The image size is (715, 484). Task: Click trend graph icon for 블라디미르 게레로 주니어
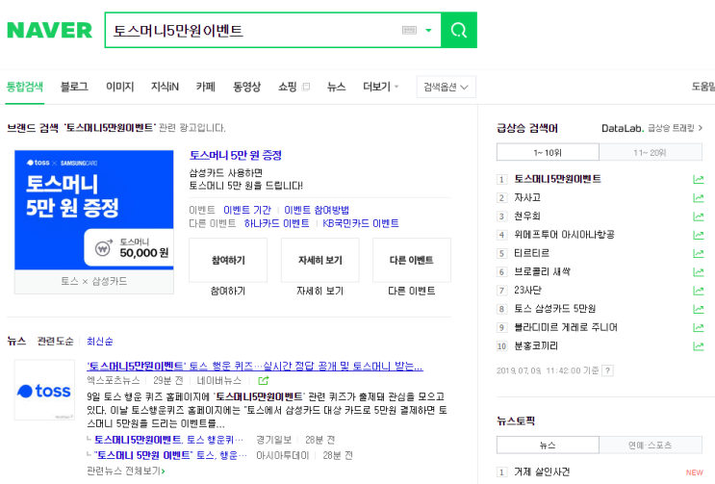[698, 328]
